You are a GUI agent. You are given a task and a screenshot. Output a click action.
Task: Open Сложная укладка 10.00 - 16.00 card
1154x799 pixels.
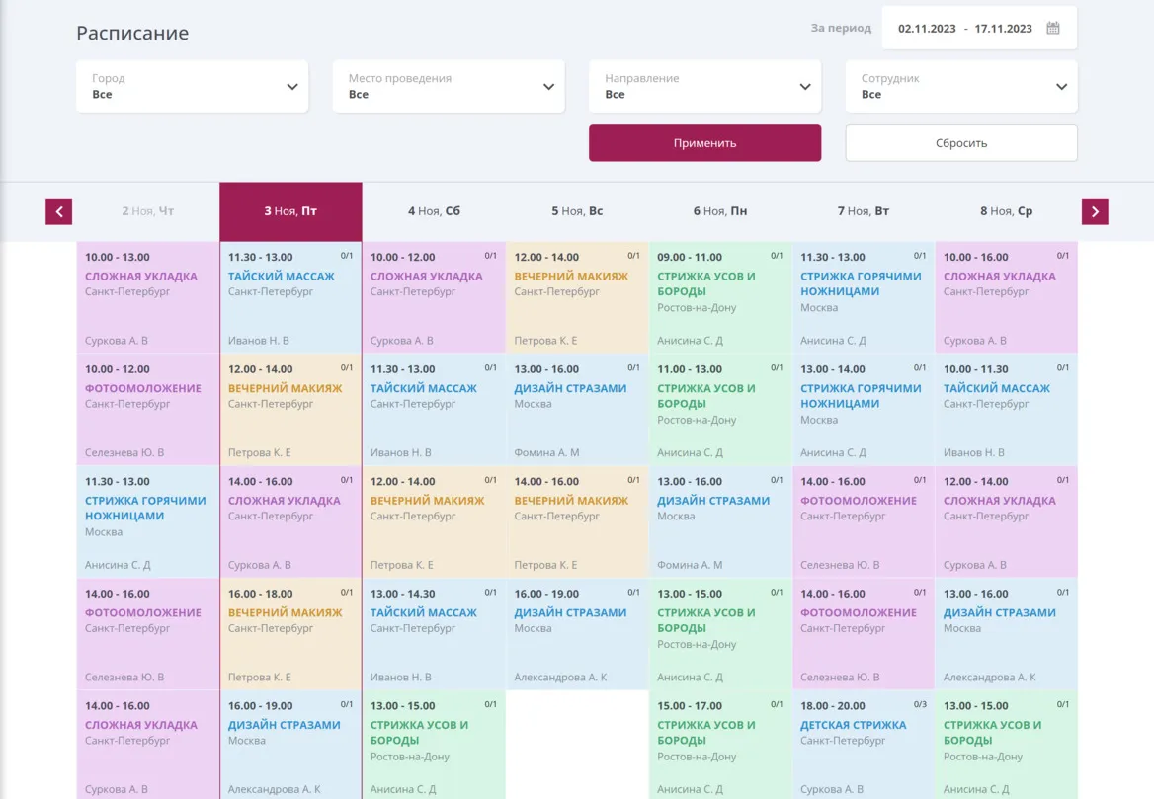click(x=1006, y=298)
